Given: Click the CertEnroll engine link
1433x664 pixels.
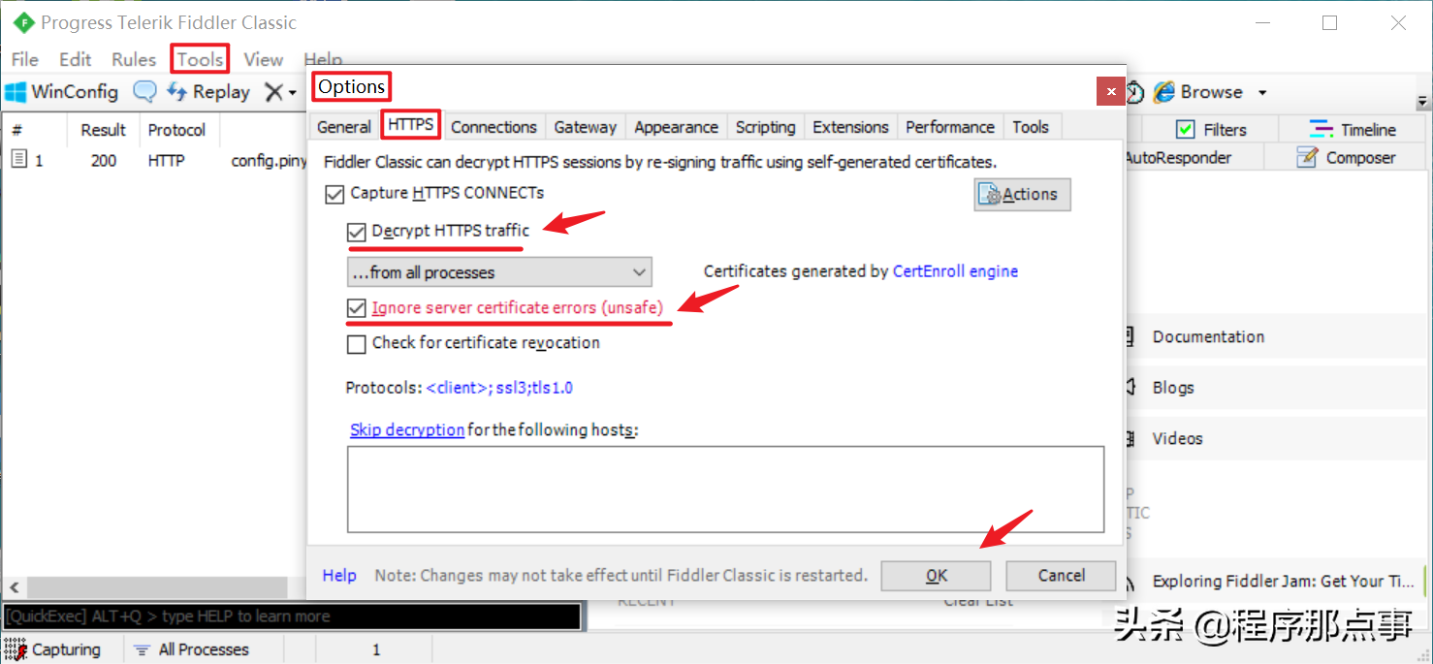Looking at the screenshot, I should 955,271.
